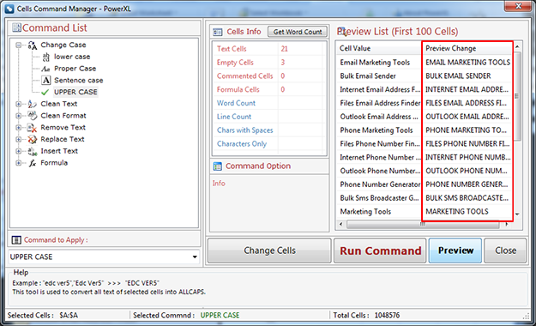The height and width of the screenshot is (326, 536).
Task: Click the preview list scroll up arrow
Action: (517, 47)
